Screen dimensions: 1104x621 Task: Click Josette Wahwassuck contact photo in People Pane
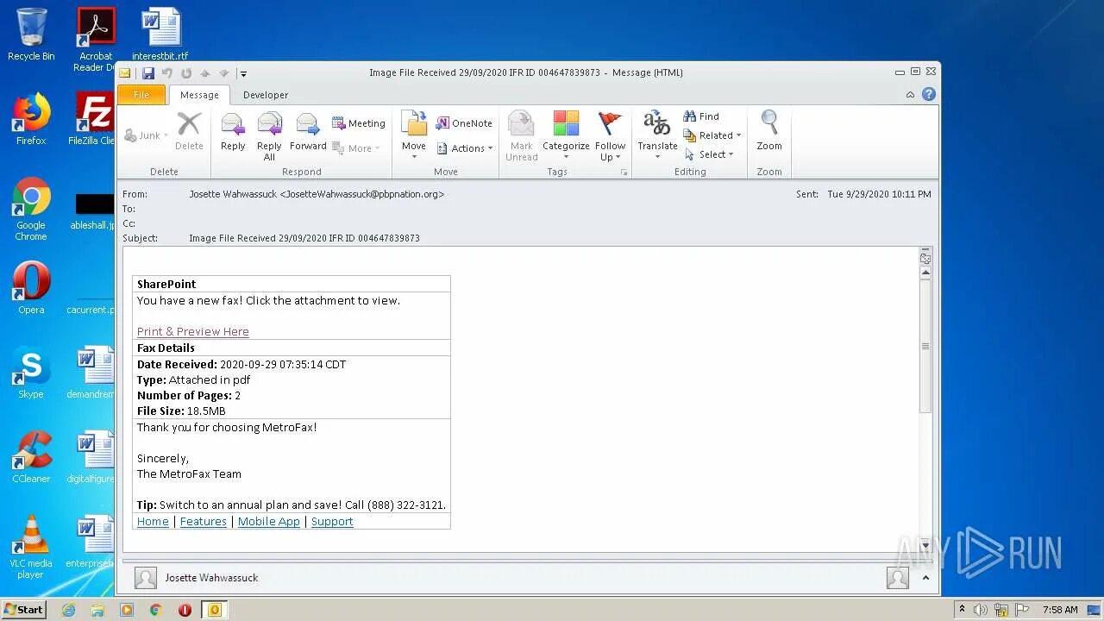point(146,578)
